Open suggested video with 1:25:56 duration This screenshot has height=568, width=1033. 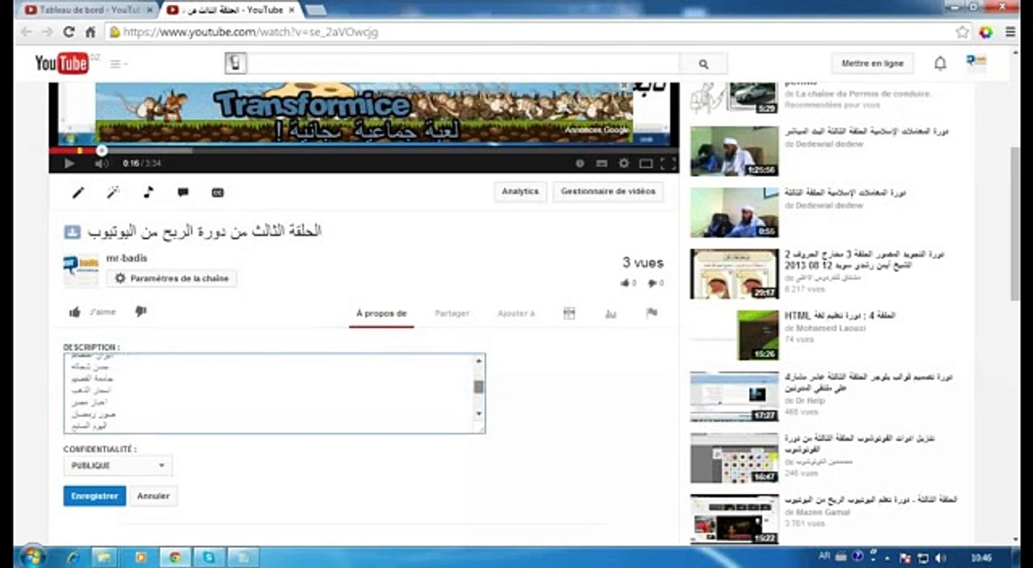click(x=734, y=151)
